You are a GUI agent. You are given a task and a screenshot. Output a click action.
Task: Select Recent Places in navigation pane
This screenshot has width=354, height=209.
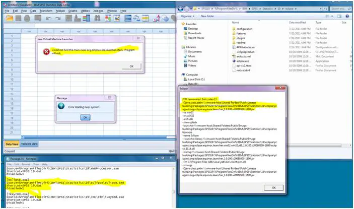click(x=194, y=38)
